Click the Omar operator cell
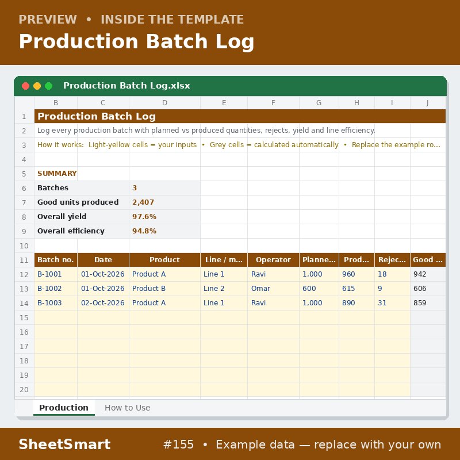Viewport: 460px width, 460px height. pyautogui.click(x=273, y=289)
